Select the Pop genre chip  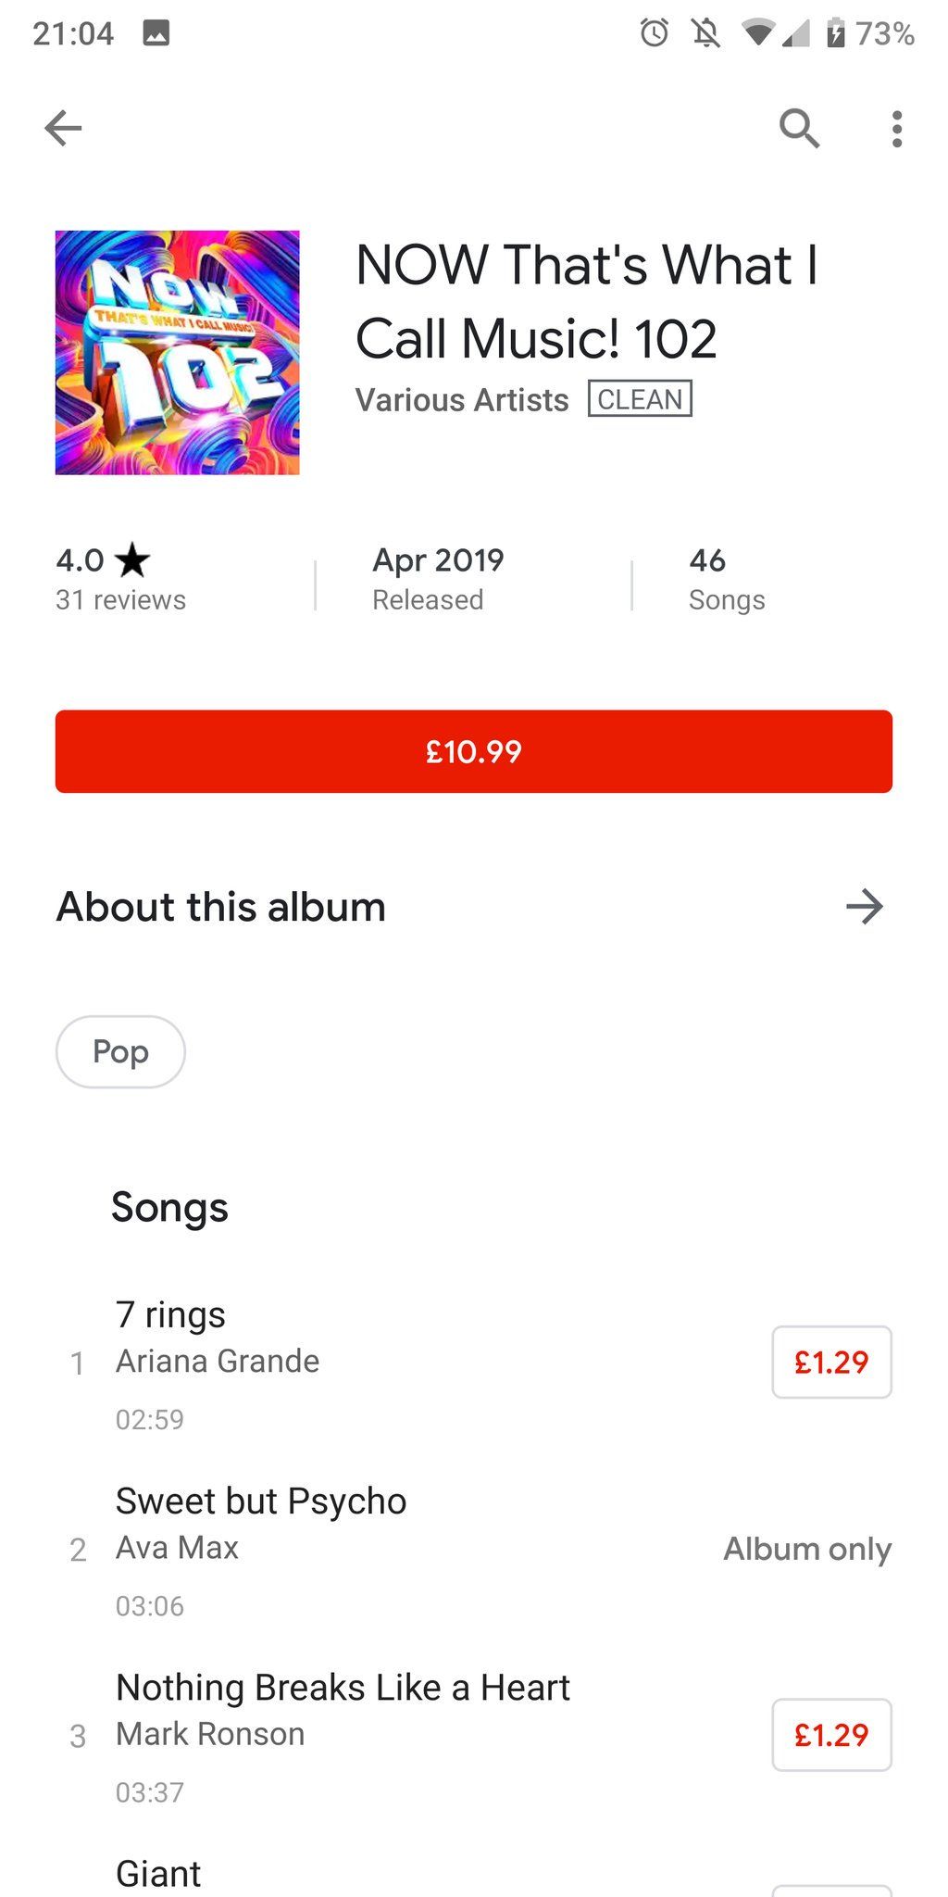click(x=120, y=1051)
